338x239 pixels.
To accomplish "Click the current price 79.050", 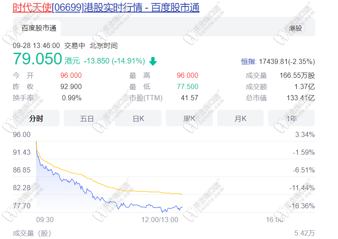I will (x=38, y=59).
